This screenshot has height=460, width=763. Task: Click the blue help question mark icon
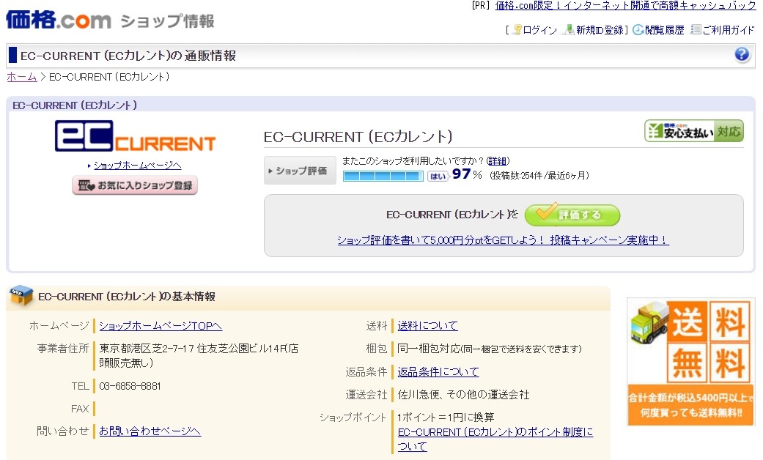coord(742,55)
